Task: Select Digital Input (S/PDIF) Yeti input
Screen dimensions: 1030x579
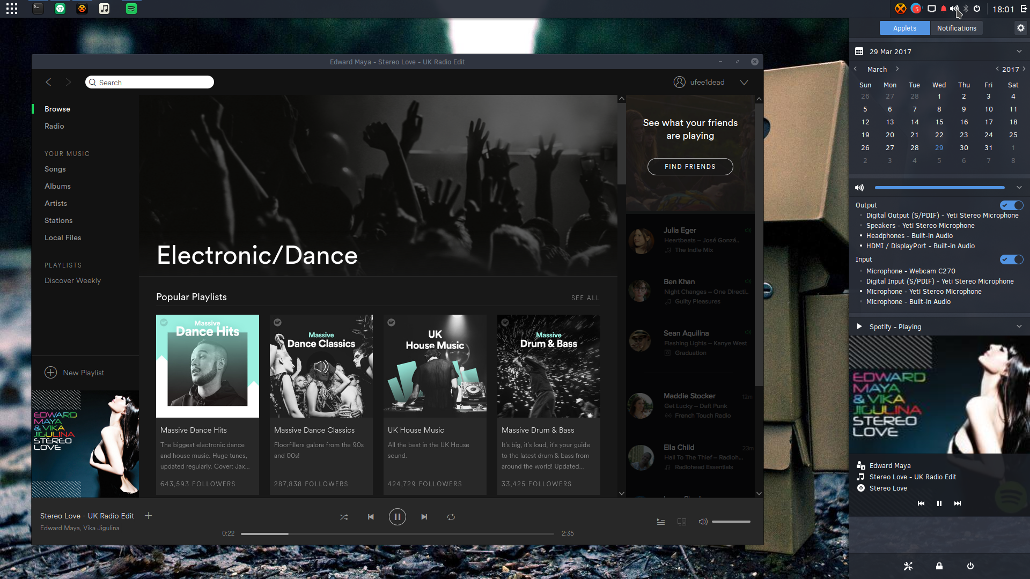Action: coord(940,281)
